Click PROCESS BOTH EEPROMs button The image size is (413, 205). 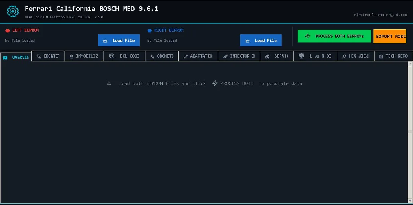click(334, 36)
